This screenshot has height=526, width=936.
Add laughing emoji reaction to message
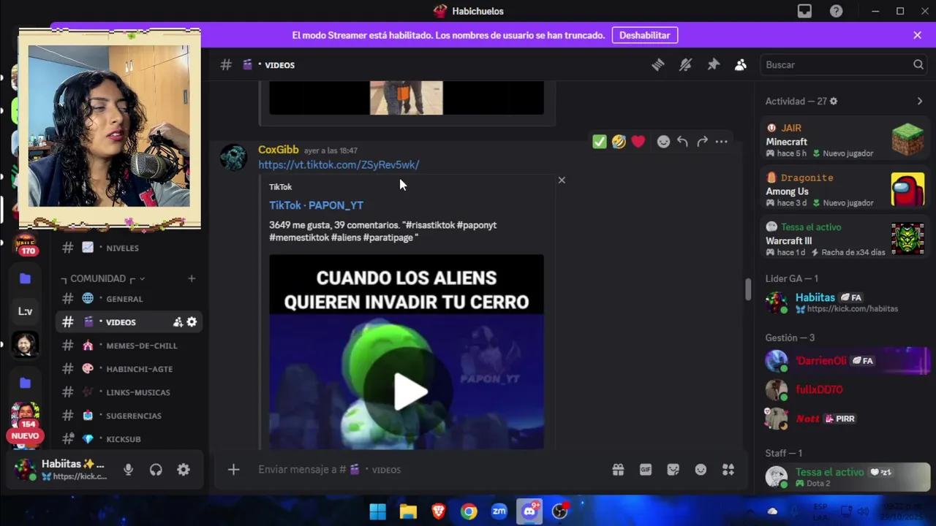point(619,142)
